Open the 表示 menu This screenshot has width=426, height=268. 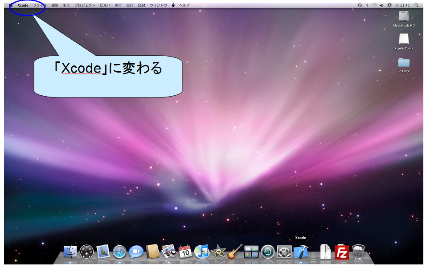(x=66, y=5)
